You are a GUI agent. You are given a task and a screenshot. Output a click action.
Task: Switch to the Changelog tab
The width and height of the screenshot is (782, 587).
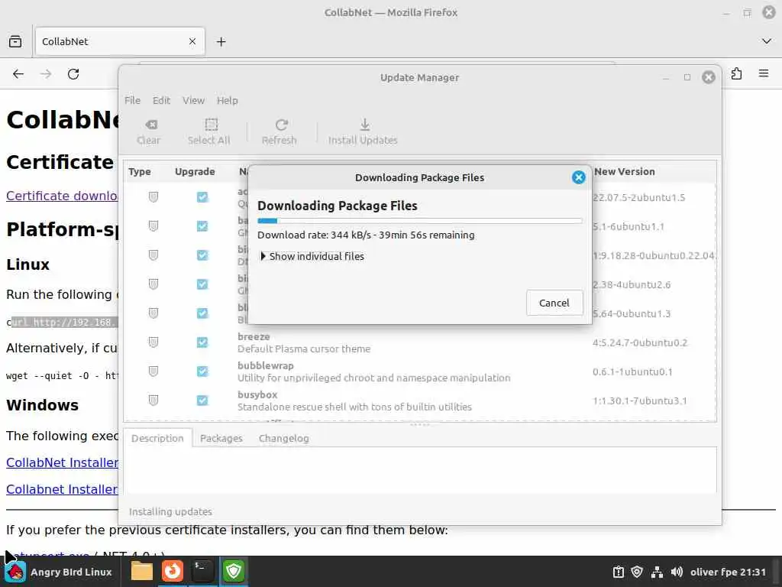pos(284,438)
